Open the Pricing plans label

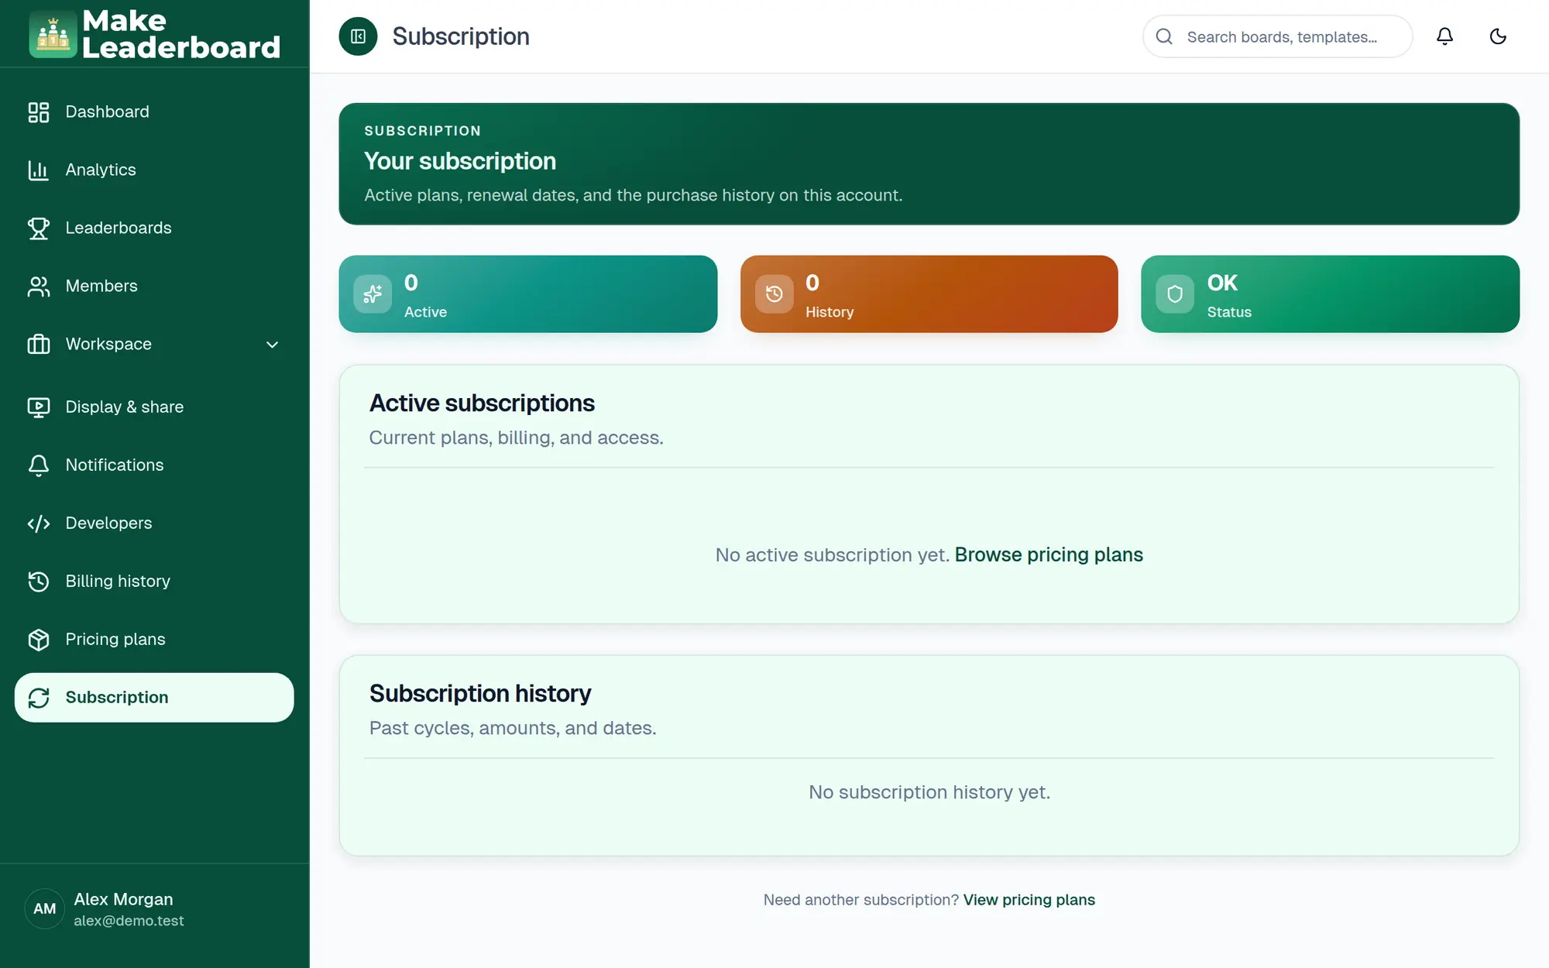(x=115, y=639)
